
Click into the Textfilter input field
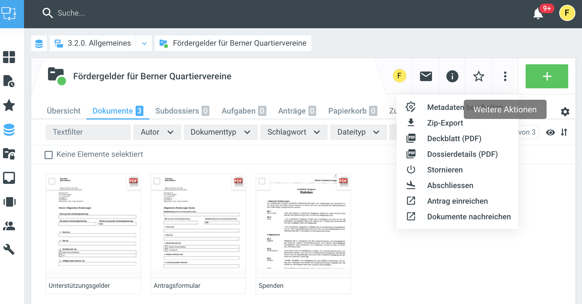coord(88,132)
